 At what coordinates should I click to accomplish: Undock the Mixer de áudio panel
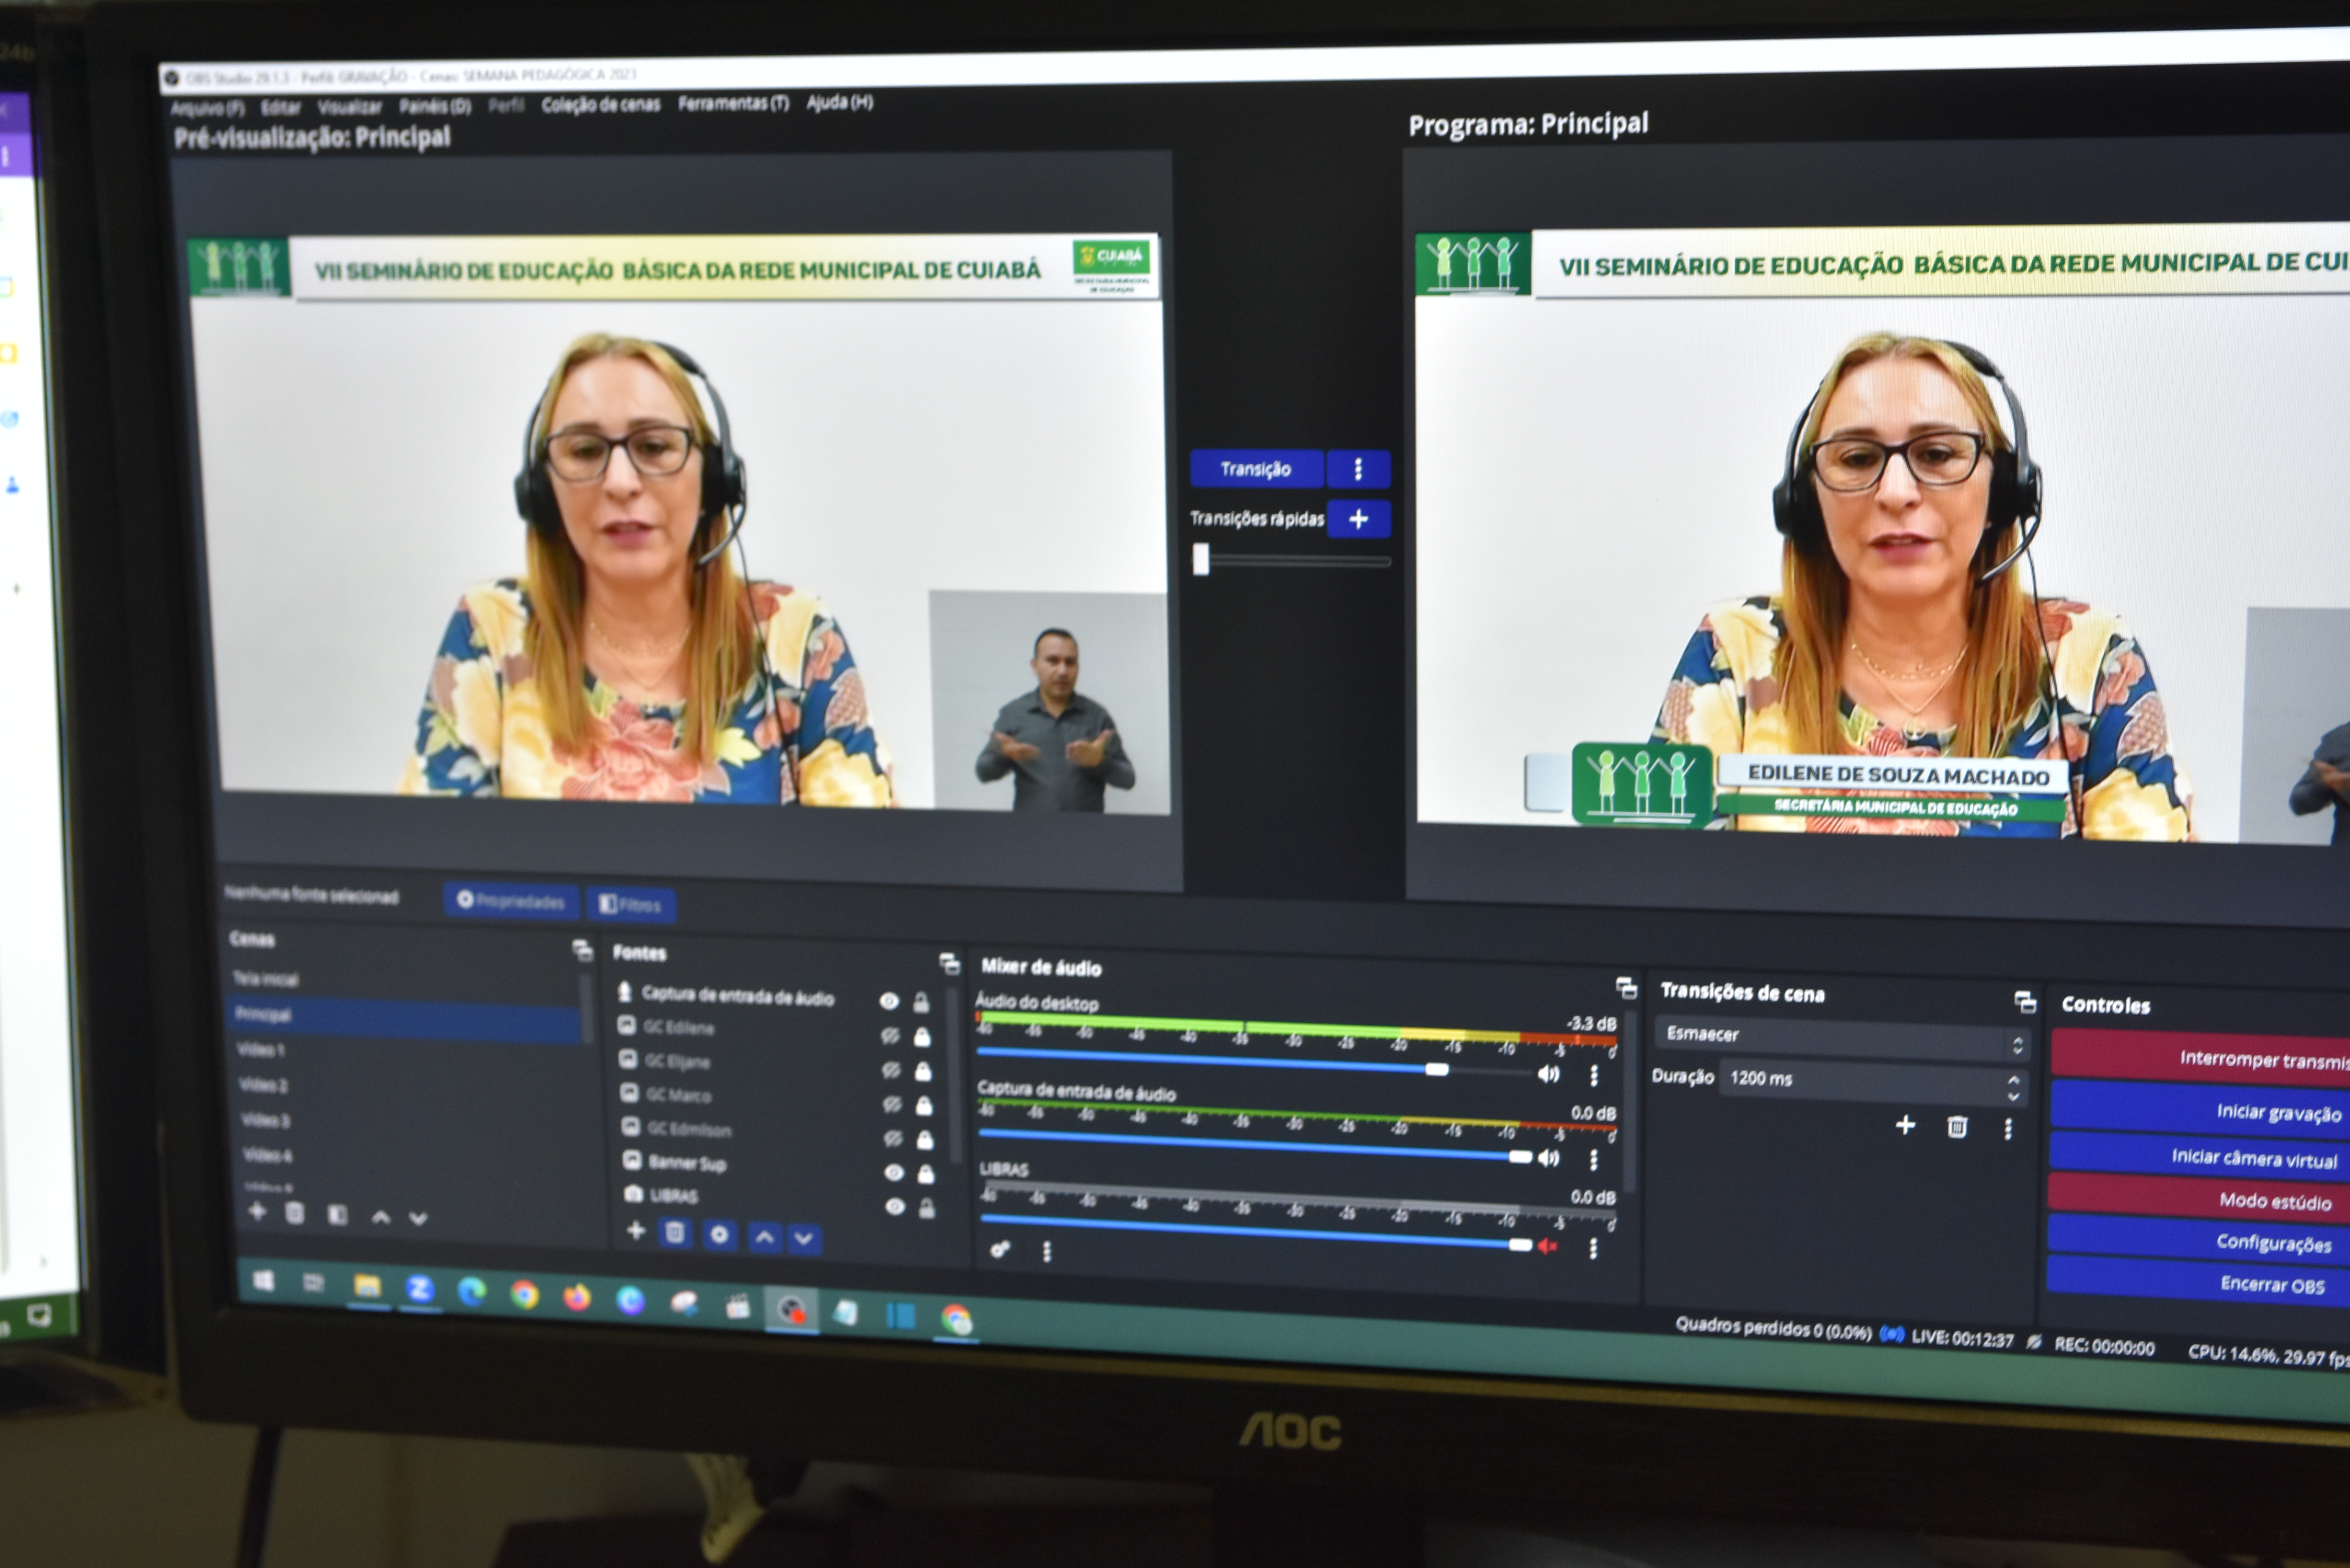[1626, 988]
